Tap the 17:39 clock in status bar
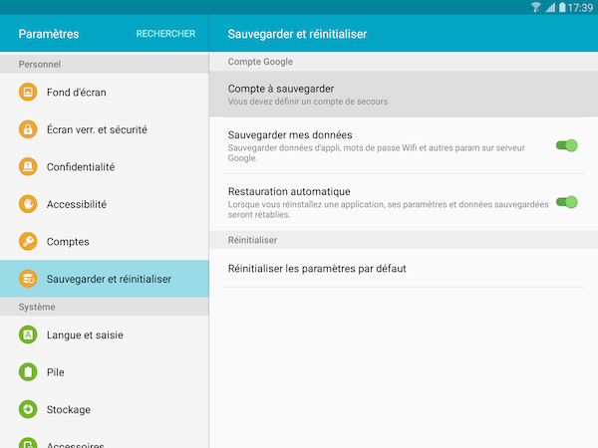Screen dimensions: 598x448 pyautogui.click(x=580, y=8)
